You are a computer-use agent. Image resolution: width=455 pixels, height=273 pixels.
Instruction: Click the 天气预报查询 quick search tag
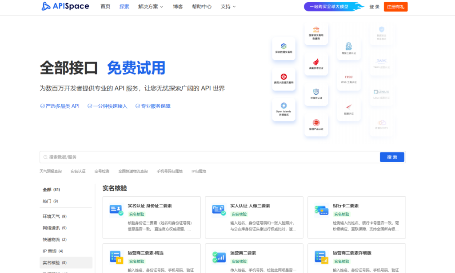tap(51, 171)
